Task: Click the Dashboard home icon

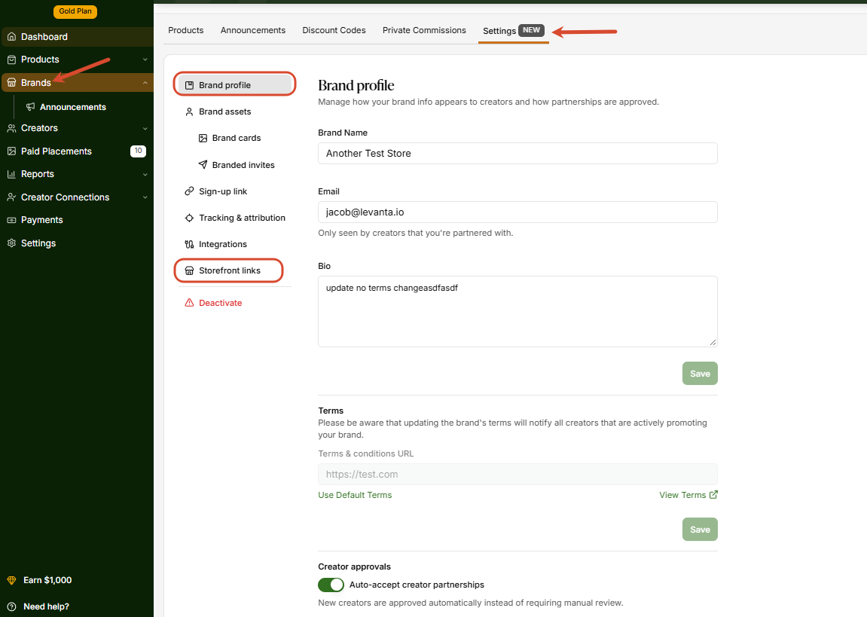Action: [x=11, y=36]
